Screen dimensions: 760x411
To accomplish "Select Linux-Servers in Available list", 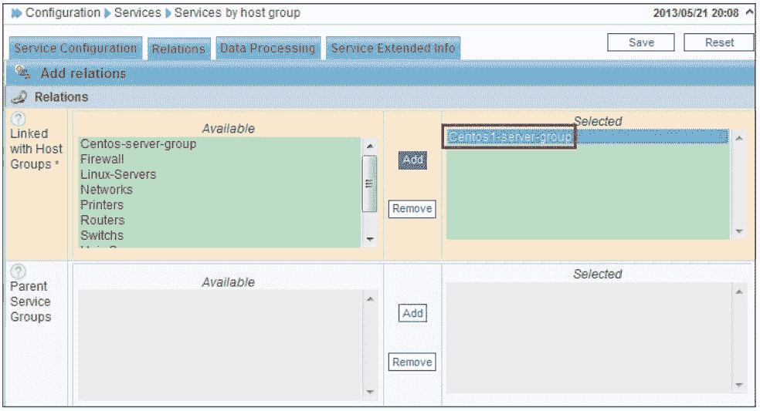I will (118, 174).
